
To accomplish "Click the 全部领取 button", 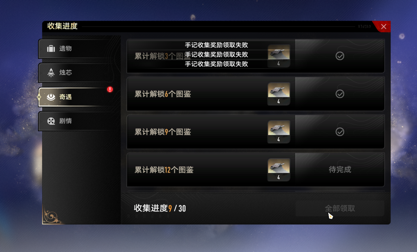I will 340,208.
